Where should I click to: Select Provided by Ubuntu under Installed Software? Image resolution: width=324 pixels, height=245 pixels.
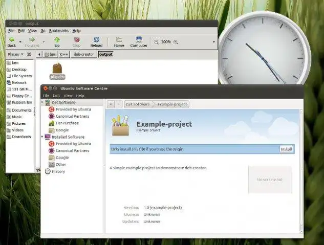click(70, 144)
